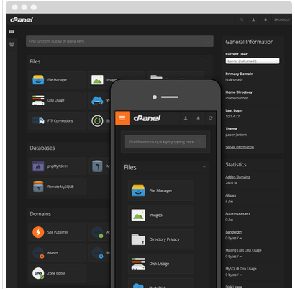Click the home directory path /home/banner
This screenshot has width=295, height=289.
237,98
